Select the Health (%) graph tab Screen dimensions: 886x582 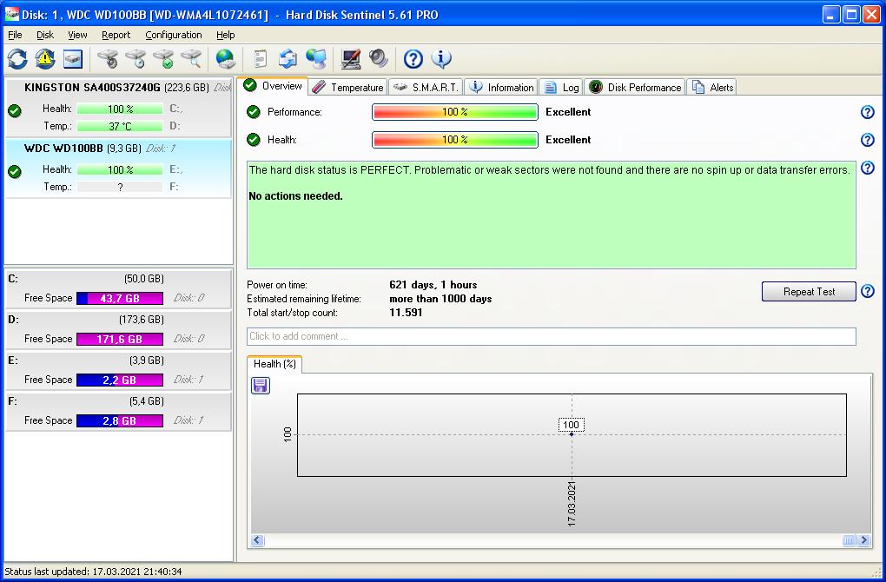click(x=274, y=364)
